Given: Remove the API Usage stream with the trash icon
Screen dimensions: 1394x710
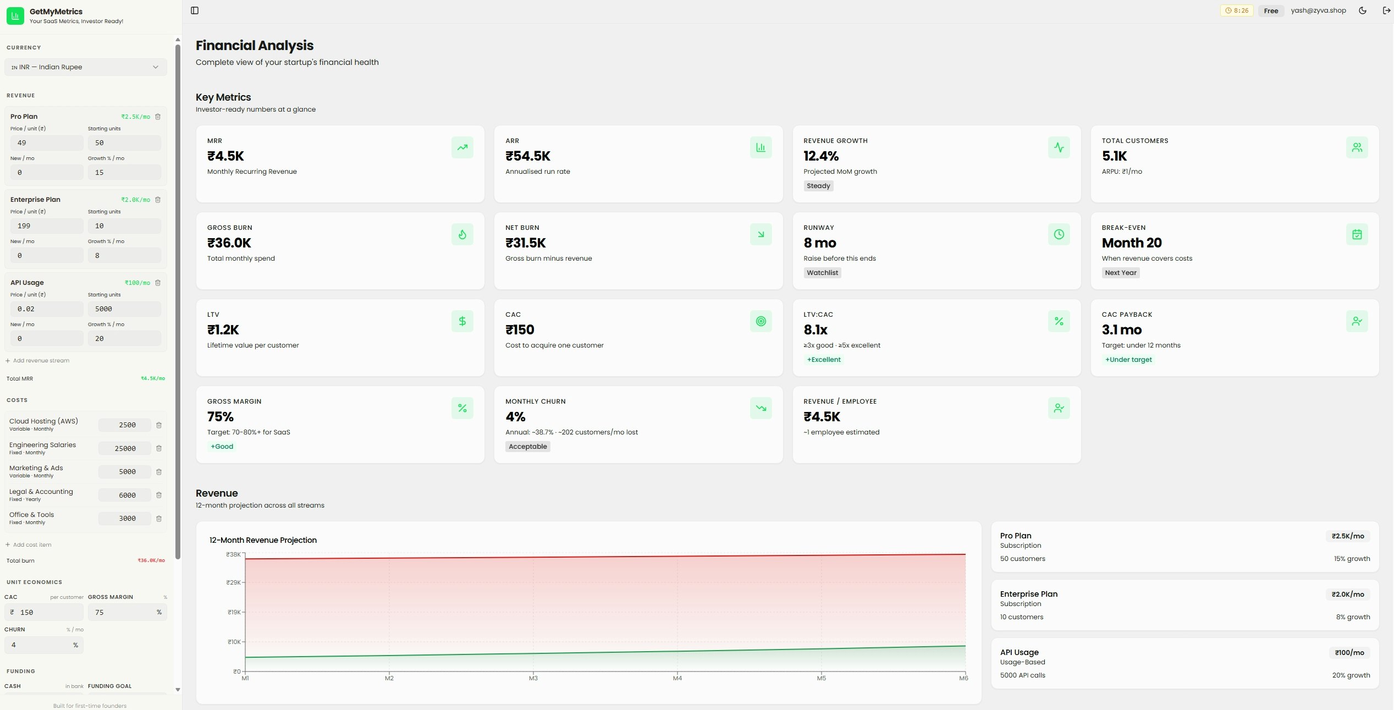Looking at the screenshot, I should coord(158,283).
